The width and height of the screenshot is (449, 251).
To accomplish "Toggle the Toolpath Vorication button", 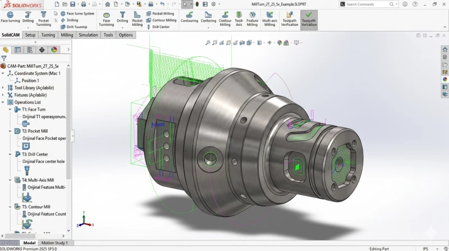I will tap(309, 19).
